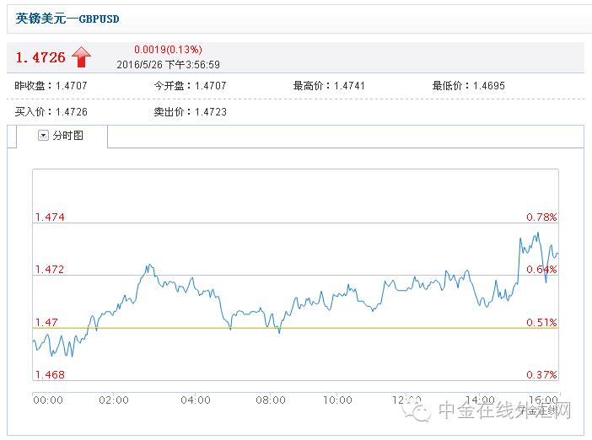
Task: Click the 04:00 time axis label
Action: 196,400
